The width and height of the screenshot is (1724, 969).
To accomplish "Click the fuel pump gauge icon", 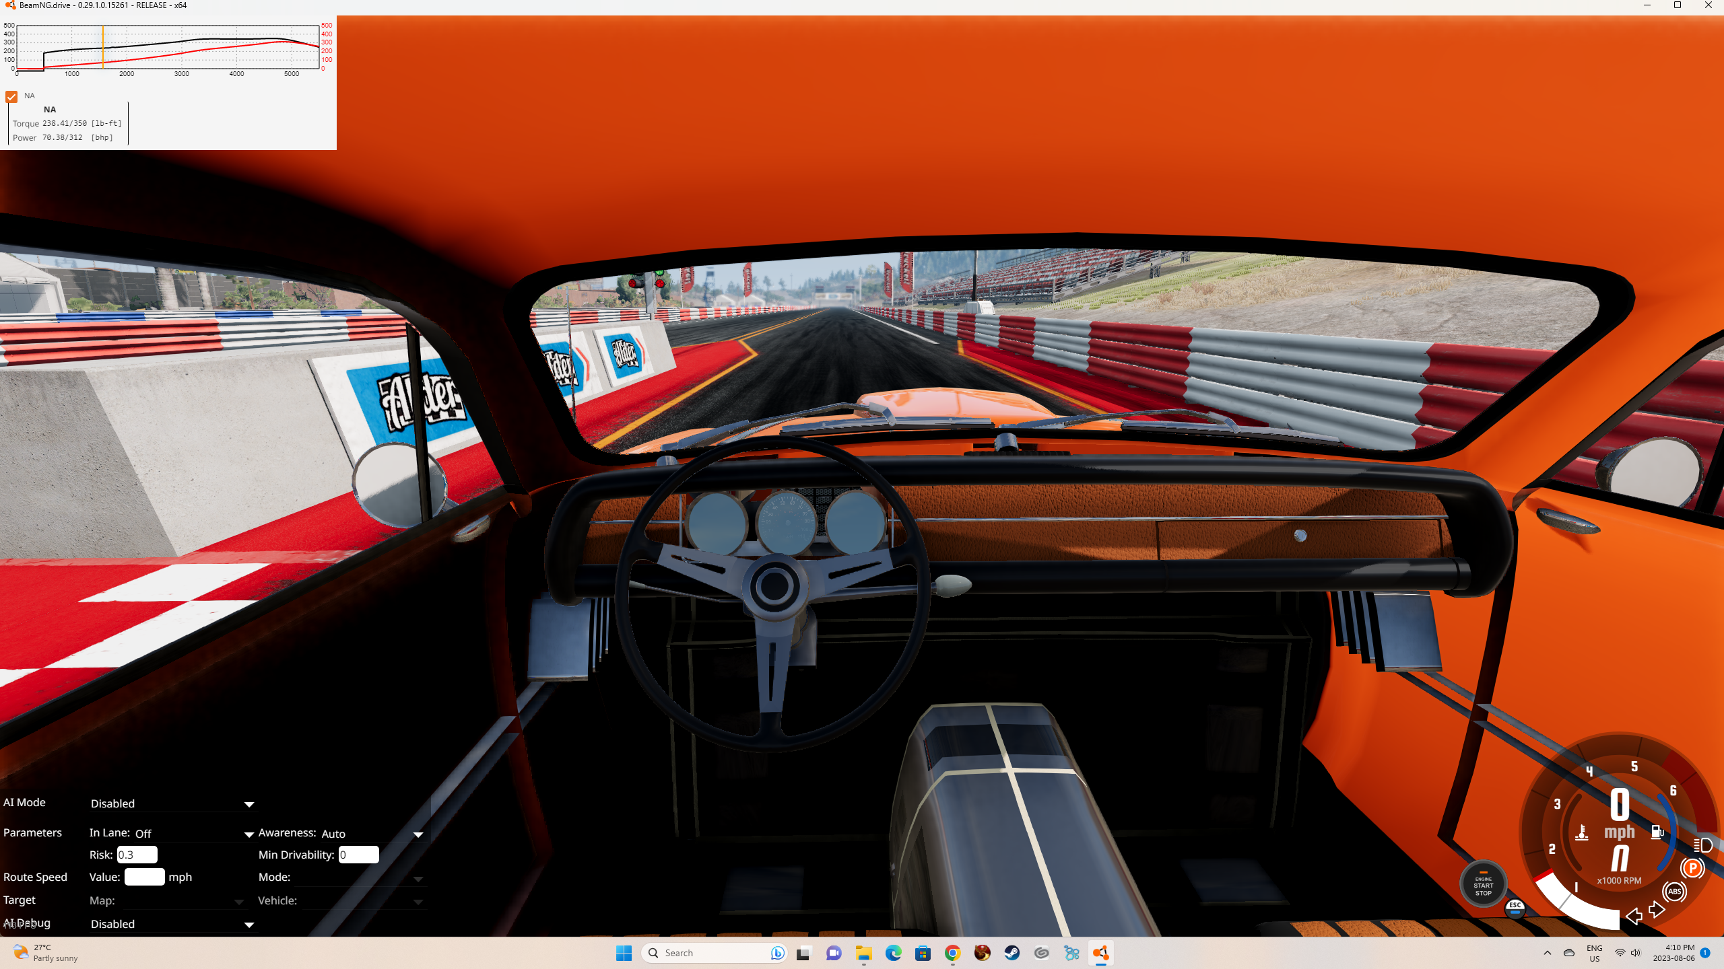I will click(1656, 832).
